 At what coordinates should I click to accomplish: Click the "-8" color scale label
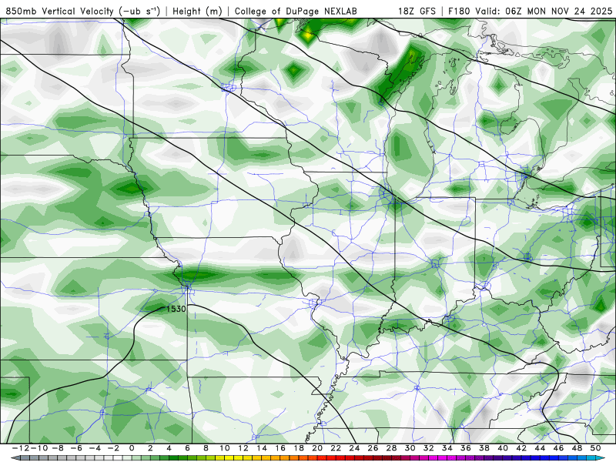tap(57, 448)
